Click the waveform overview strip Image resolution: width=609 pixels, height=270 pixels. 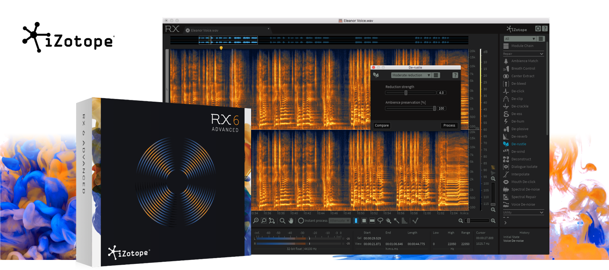tap(319, 40)
